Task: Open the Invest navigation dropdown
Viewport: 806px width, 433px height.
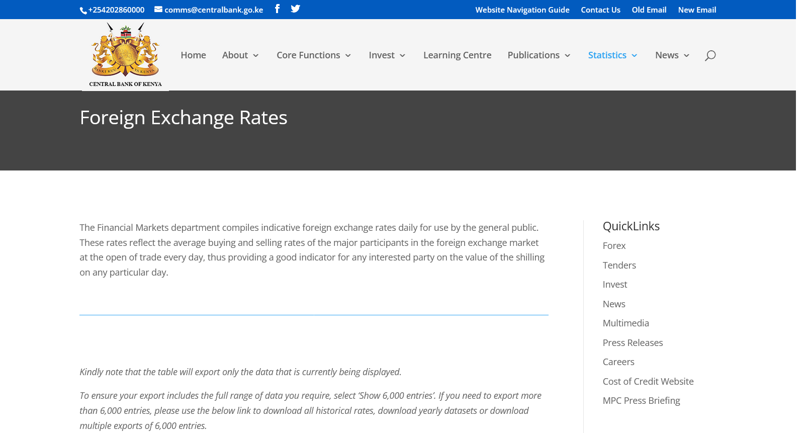Action: pyautogui.click(x=387, y=55)
